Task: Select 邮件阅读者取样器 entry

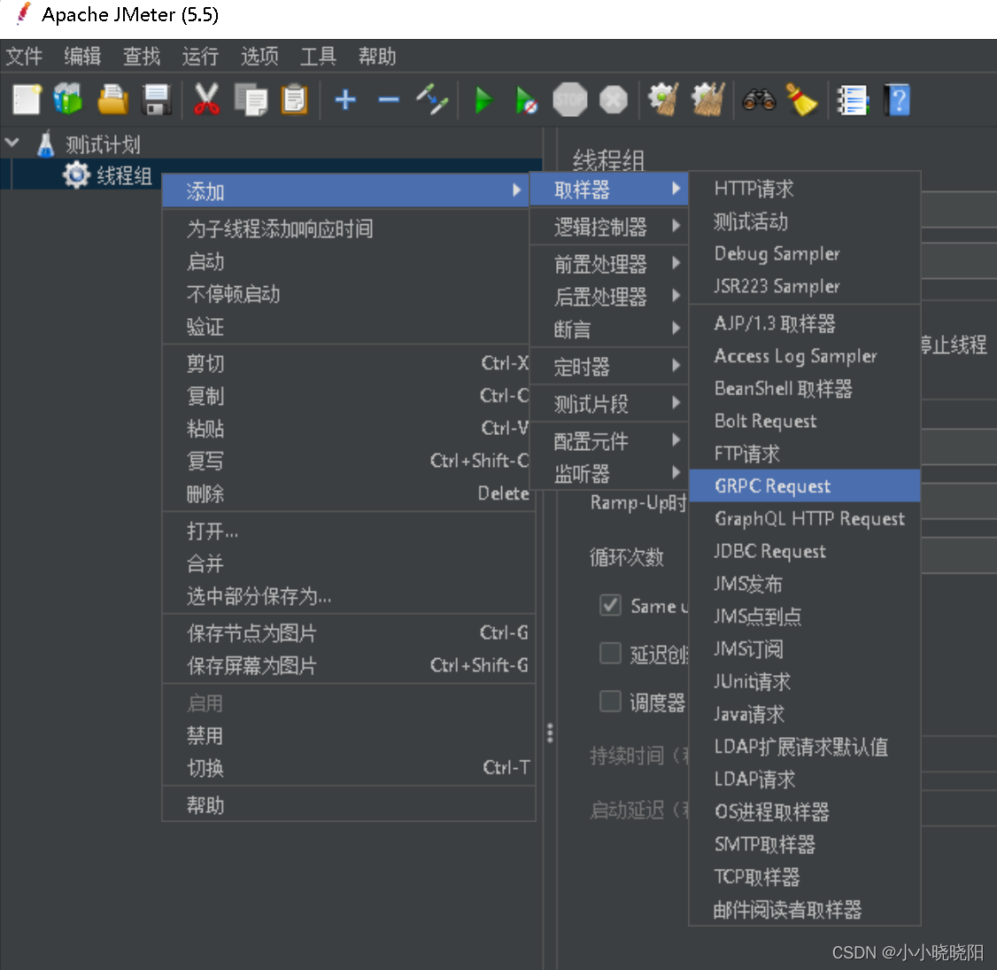Action: [x=805, y=910]
